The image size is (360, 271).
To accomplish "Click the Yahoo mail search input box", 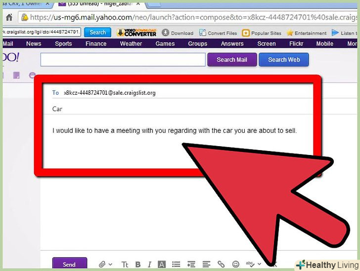I will click(x=123, y=60).
